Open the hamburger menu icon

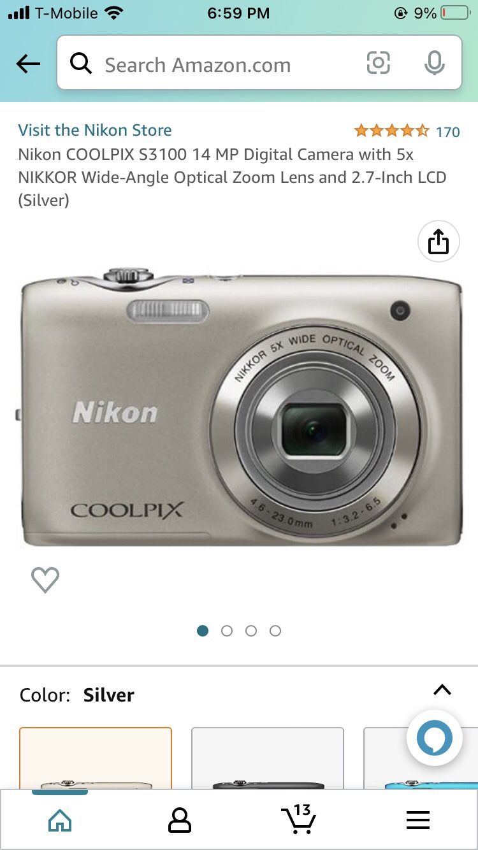click(x=418, y=820)
